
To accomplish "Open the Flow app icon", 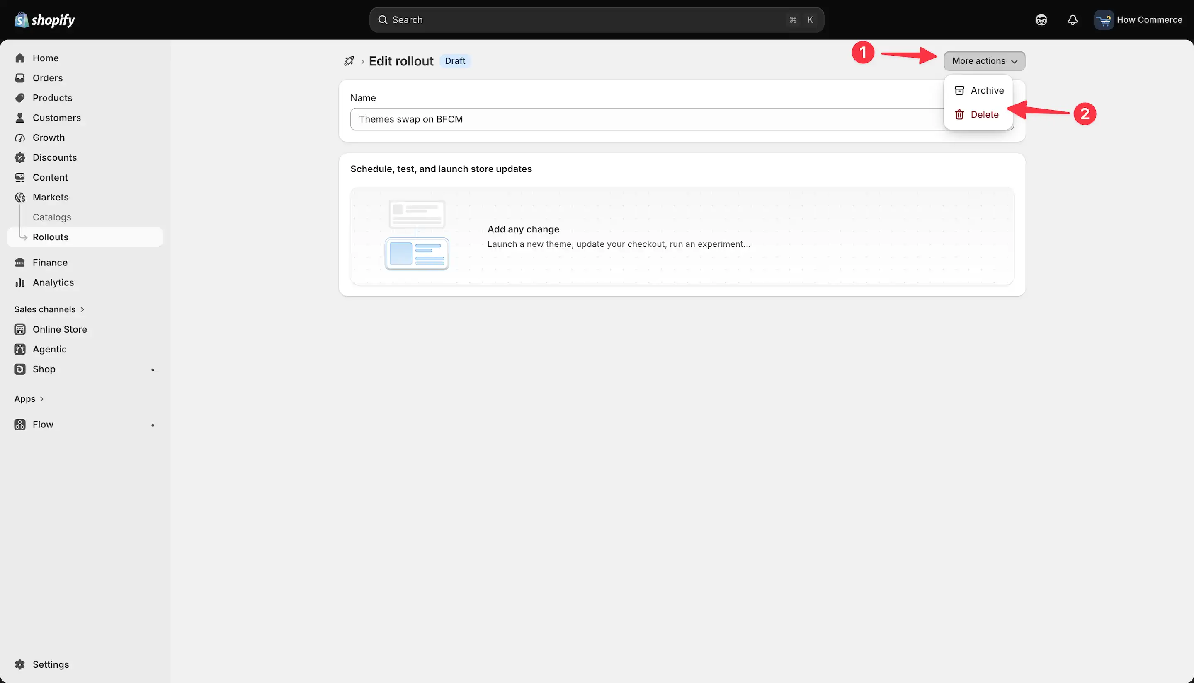I will (20, 425).
